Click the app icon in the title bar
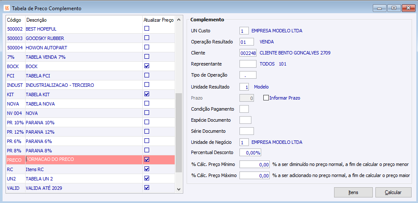 click(x=6, y=8)
